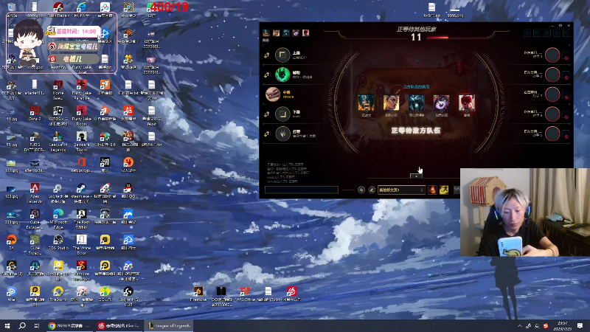This screenshot has height=332, width=590.
Task: Open the Dota 2 desktop shortcut
Action: tap(35, 114)
